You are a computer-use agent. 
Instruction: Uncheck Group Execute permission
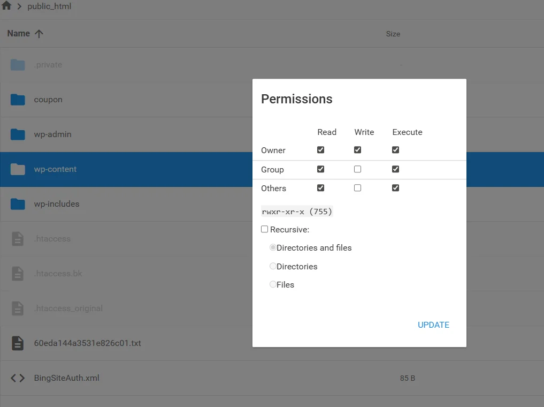point(395,169)
